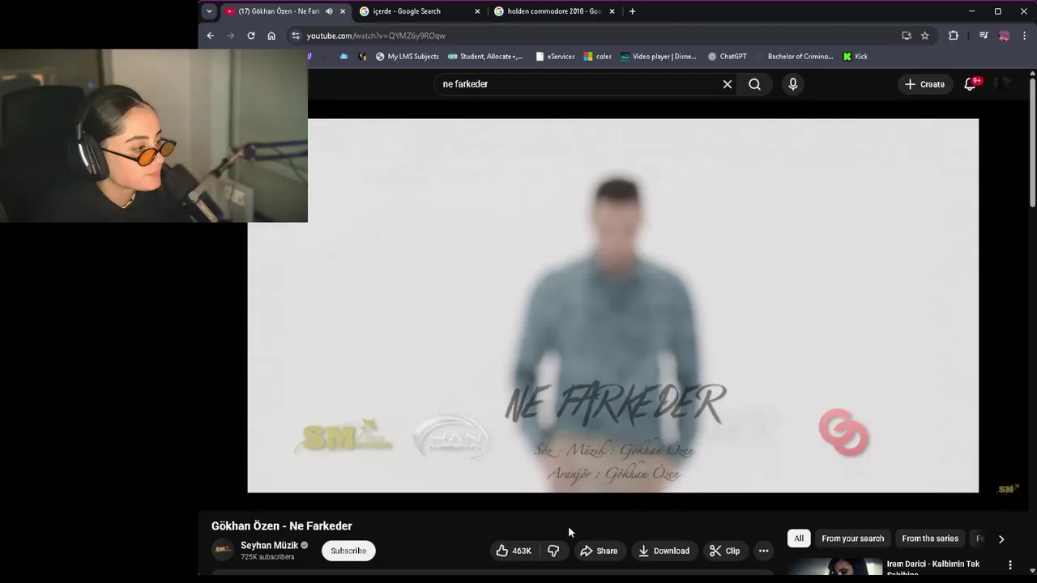Open the coles bookmark
The height and width of the screenshot is (583, 1037).
pyautogui.click(x=598, y=57)
